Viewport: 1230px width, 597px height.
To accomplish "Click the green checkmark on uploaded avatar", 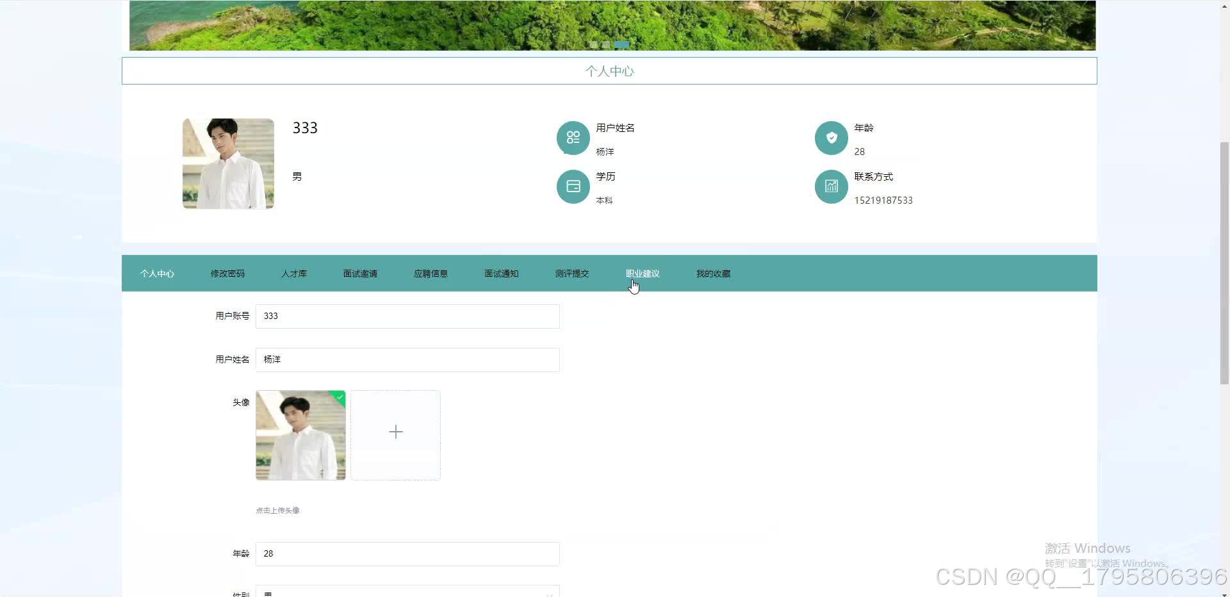I will tap(340, 397).
